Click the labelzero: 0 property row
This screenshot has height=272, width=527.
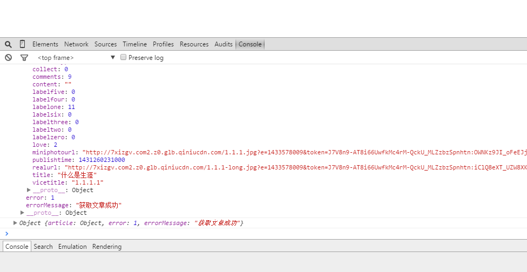tap(54, 137)
